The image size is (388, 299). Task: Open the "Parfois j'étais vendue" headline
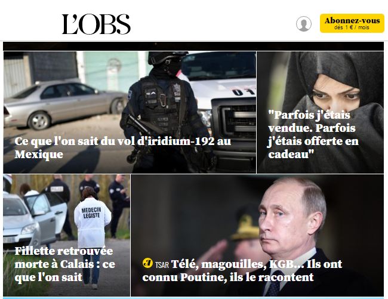[x=313, y=134]
